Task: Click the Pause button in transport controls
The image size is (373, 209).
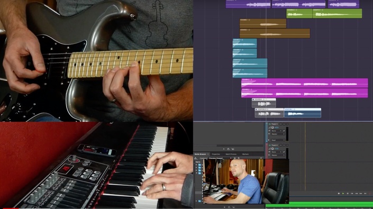Action: 348,193
